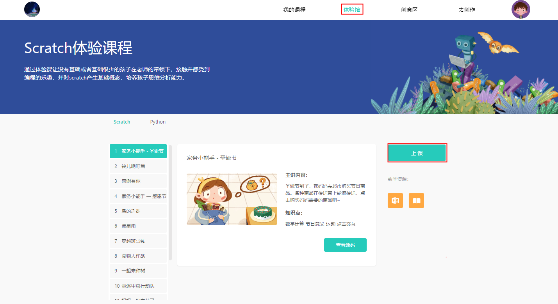
Task: Switch to the Scratch tab
Action: click(x=122, y=122)
